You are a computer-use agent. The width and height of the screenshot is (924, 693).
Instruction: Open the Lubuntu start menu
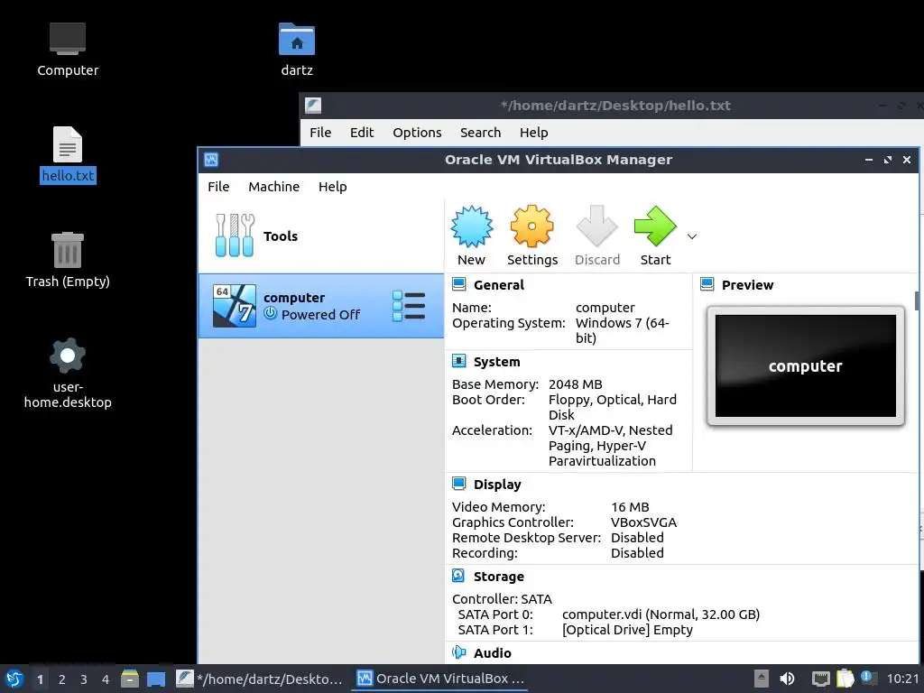coord(14,679)
